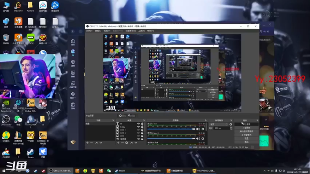Move source down in Sources panel

pos(136,143)
